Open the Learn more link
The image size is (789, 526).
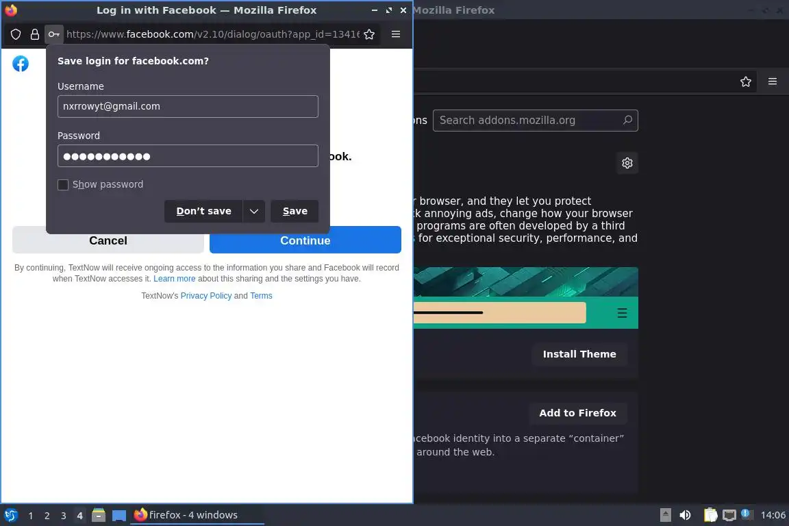(174, 279)
